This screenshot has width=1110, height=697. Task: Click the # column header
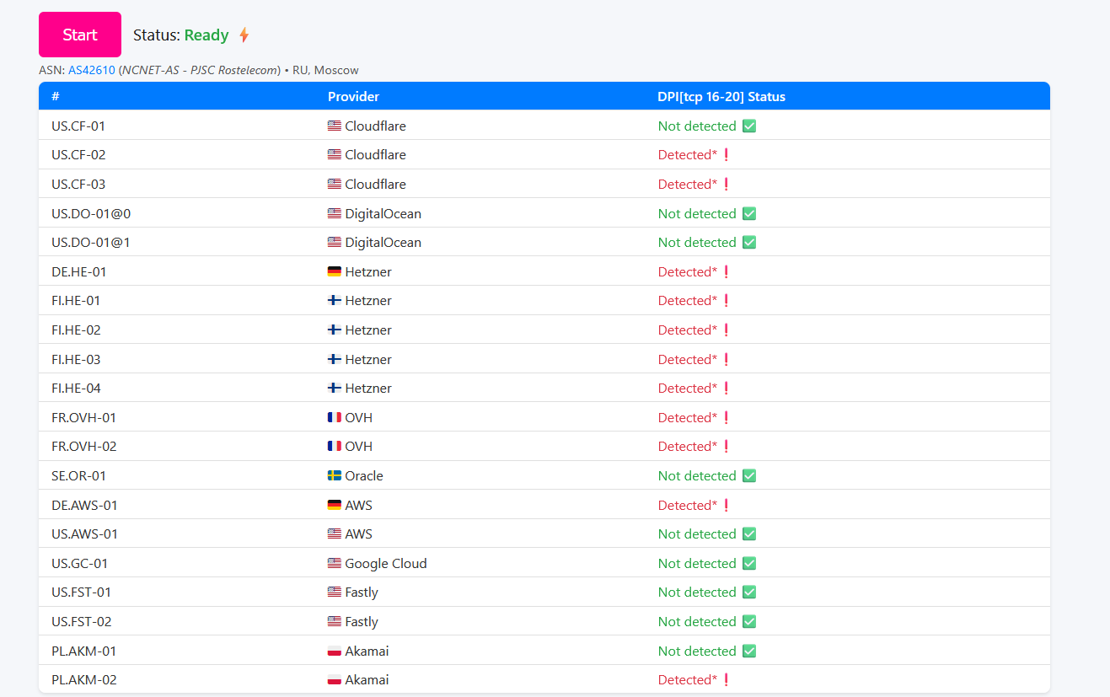coord(56,97)
